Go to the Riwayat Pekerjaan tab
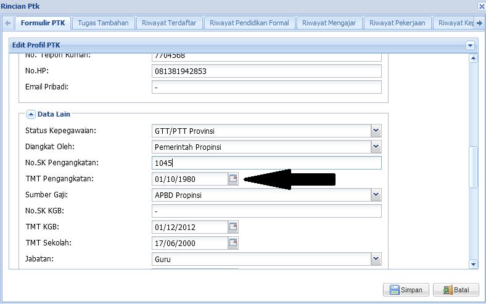Viewport: 486px width, 304px height. (x=397, y=23)
